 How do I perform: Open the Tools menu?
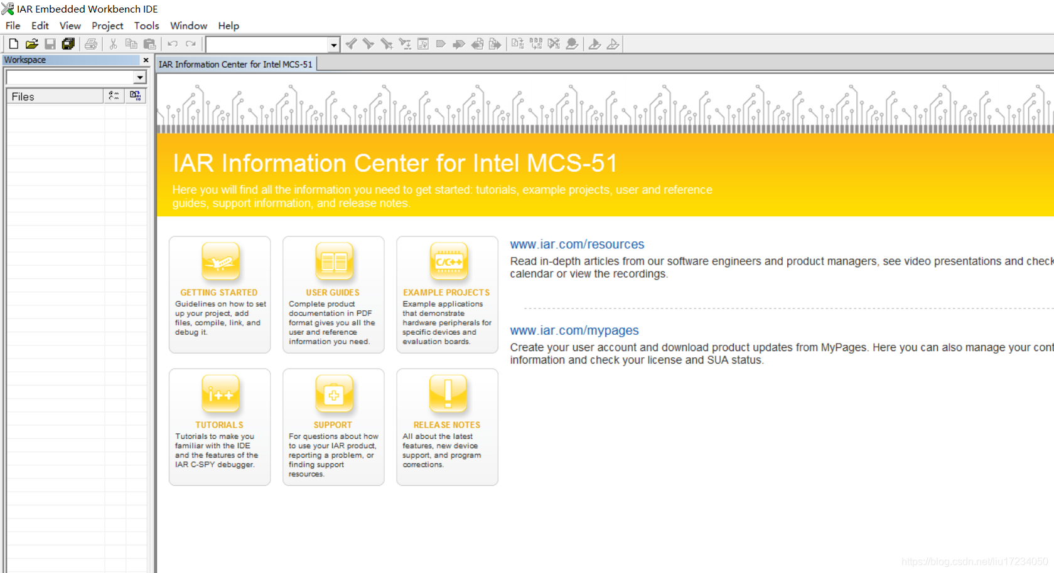pos(147,26)
